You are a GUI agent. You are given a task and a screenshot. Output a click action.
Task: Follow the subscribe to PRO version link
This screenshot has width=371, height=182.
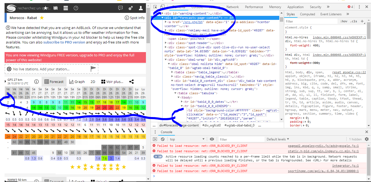coord(64,42)
